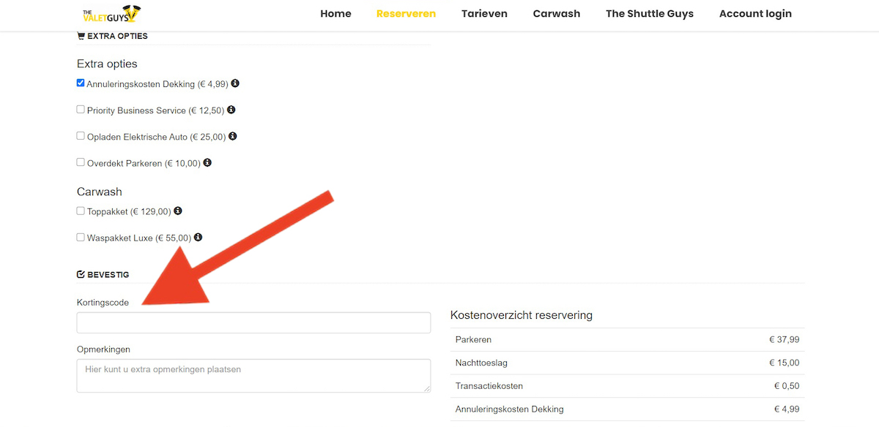This screenshot has width=879, height=427.
Task: Tick Opladen Elektrische Auto checkbox
Action: coord(81,136)
